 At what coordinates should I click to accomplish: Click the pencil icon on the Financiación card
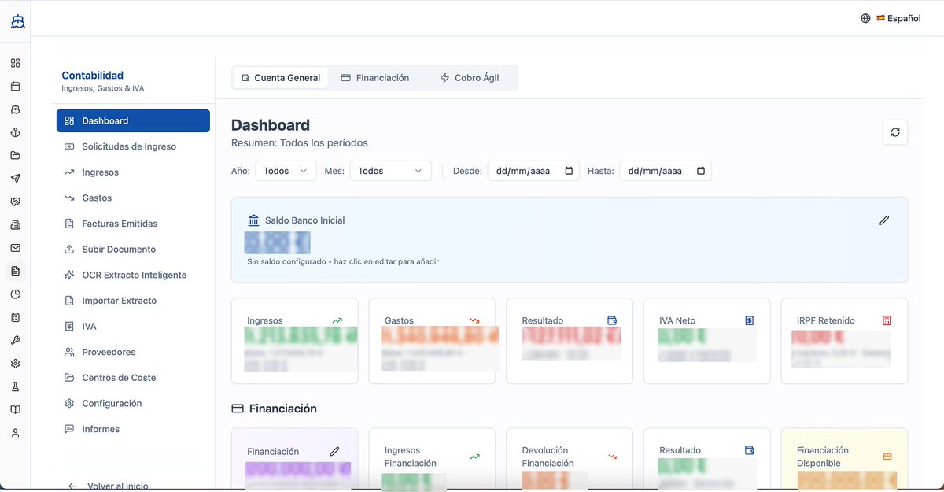coord(334,452)
